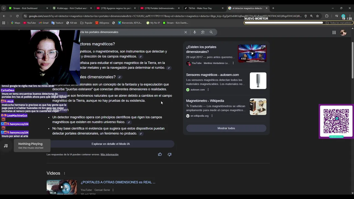The width and height of the screenshot is (354, 199).
Task: Open source link after 'fenómeno no probado.'
Action: click(x=141, y=134)
